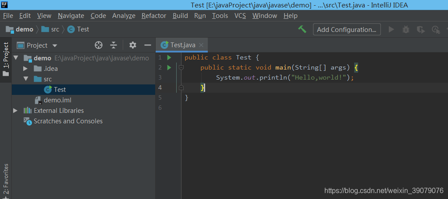Image resolution: width=448 pixels, height=199 pixels.
Task: Select External Libraries row
Action: (83, 111)
